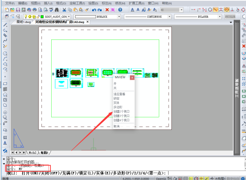The image size is (246, 180).
Task: Toggle Snap mode in the status bar
Action: (180, 178)
